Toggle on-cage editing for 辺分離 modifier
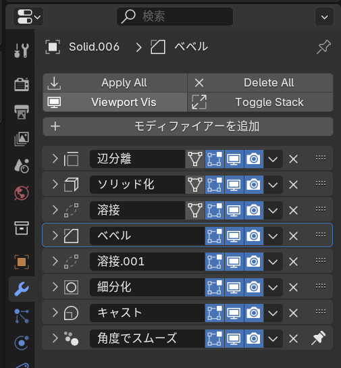The width and height of the screenshot is (341, 368). tap(195, 159)
